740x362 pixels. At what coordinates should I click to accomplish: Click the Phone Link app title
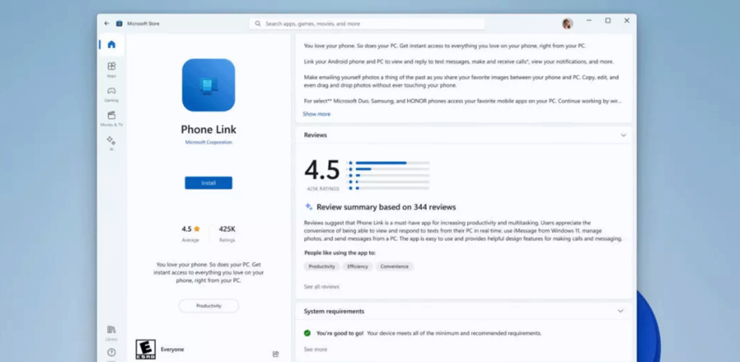click(x=208, y=130)
